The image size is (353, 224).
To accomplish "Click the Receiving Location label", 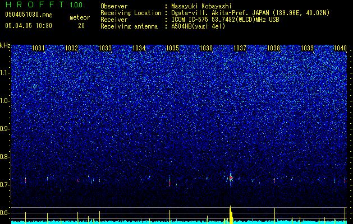I will click(x=131, y=13).
